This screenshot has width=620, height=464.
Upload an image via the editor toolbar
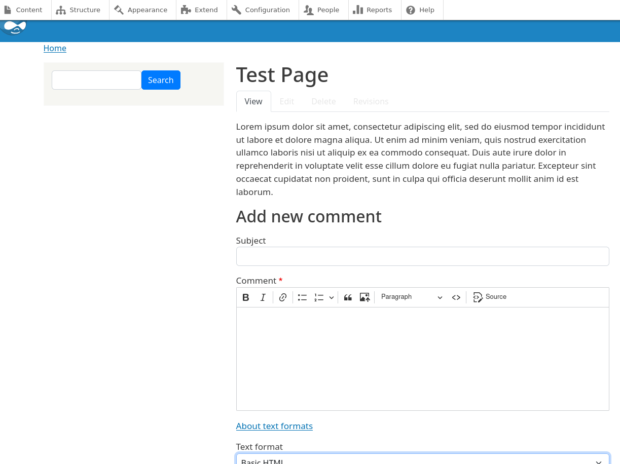[364, 297]
